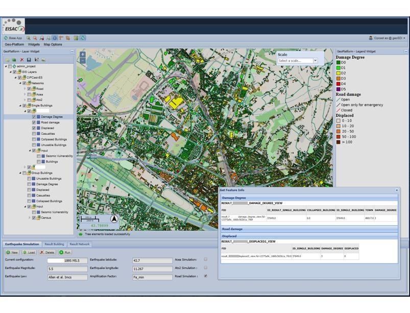Activate the blue Get Feature Info tool icon
Viewport: 410px width, 313px height.
(x=55, y=38)
